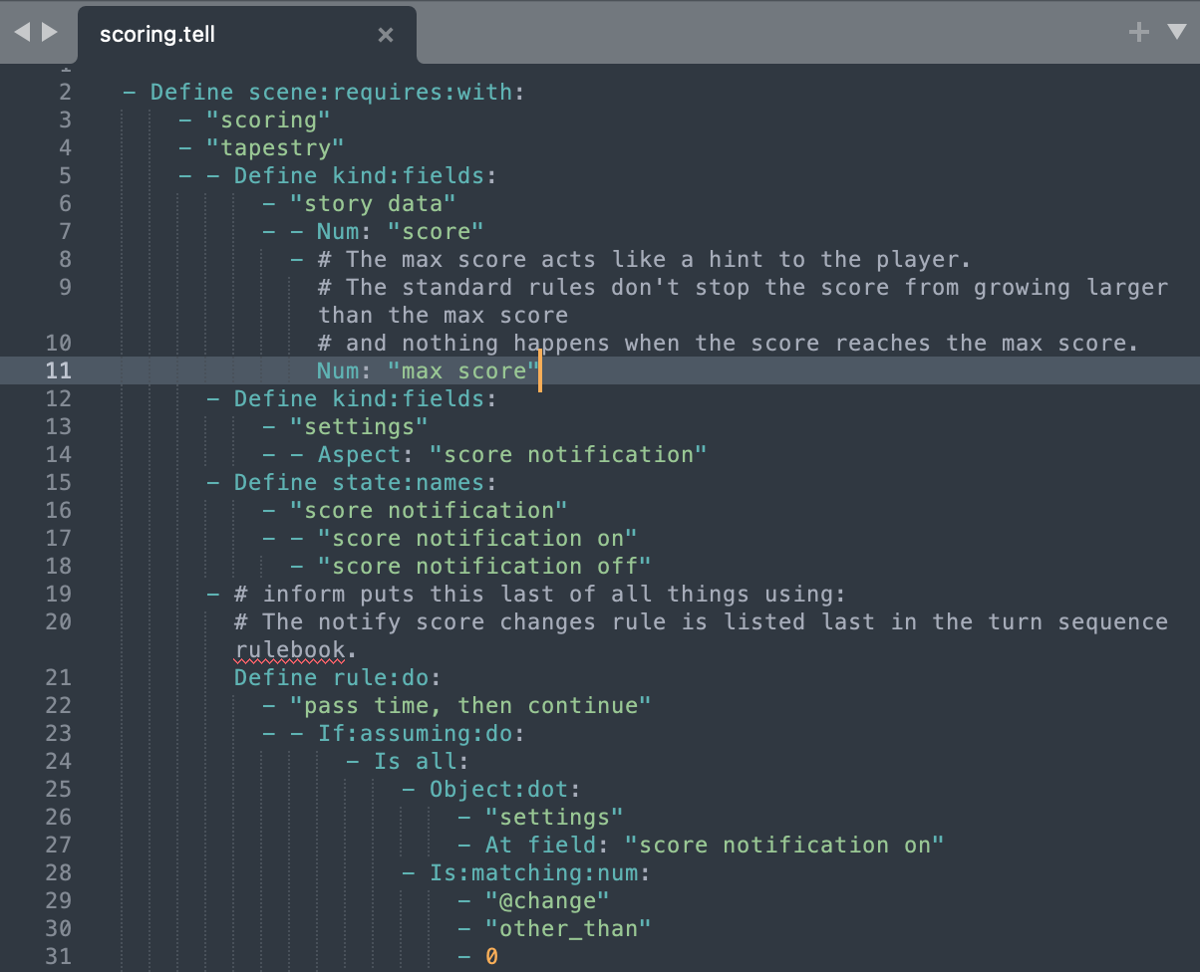Click "Define kind:fields:" on line 12
Image resolution: width=1200 pixels, height=972 pixels.
[366, 398]
